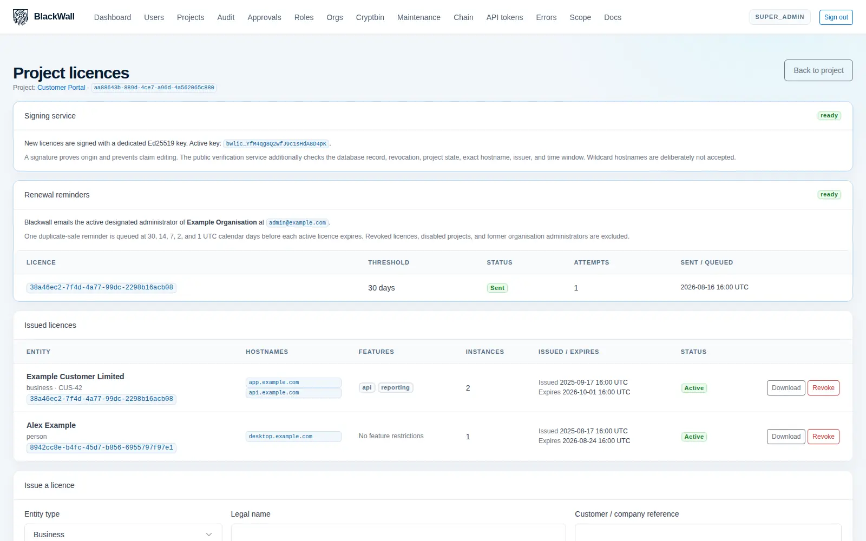Viewport: 866px width, 541px height.
Task: Open the Audit nav item
Action: [226, 17]
